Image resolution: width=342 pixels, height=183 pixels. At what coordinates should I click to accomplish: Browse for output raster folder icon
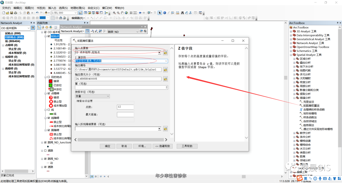pos(165,70)
